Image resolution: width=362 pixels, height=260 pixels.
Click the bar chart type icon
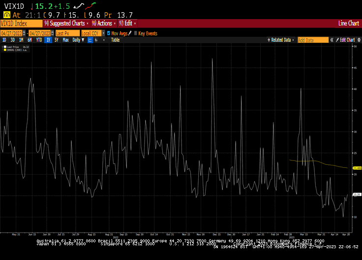point(96,40)
